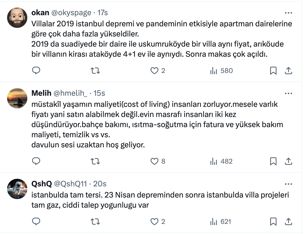
Task: Open view stats showing 482 views
Action: (221, 161)
